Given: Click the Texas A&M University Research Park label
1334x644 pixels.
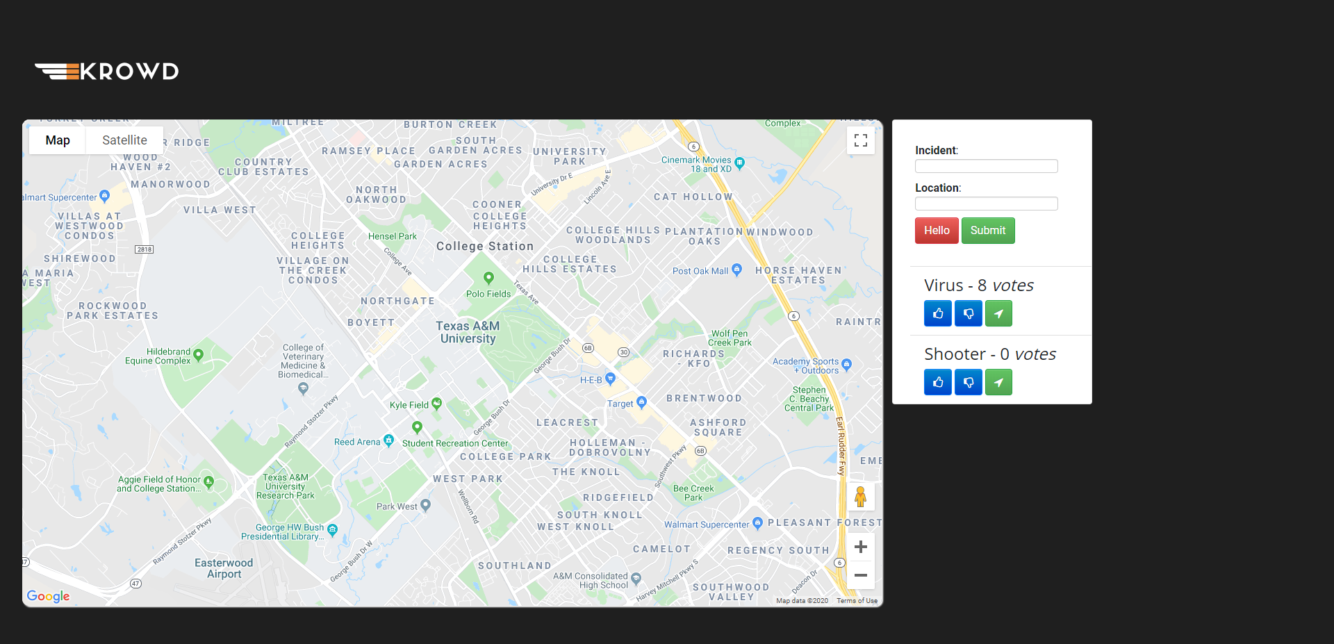Looking at the screenshot, I should pyautogui.click(x=286, y=486).
